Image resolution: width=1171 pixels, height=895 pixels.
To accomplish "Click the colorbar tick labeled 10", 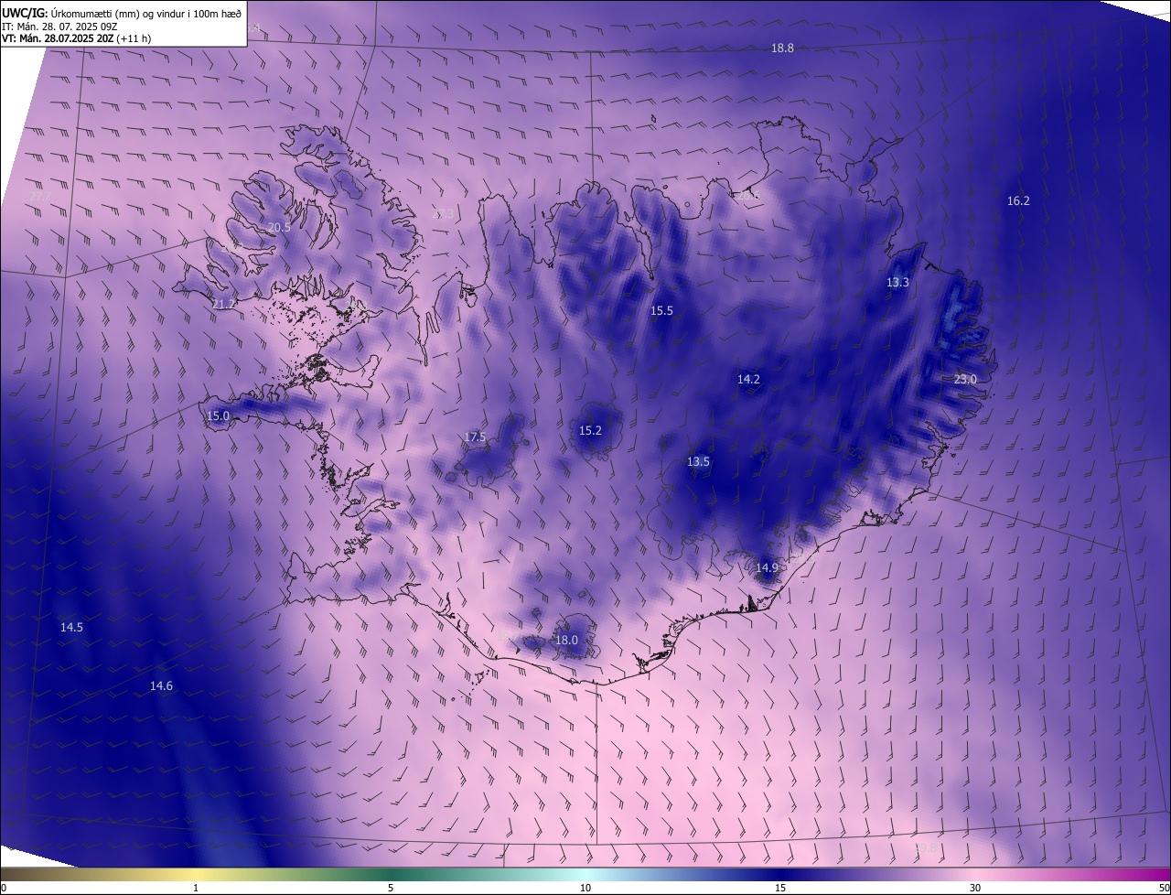I will 585,889.
